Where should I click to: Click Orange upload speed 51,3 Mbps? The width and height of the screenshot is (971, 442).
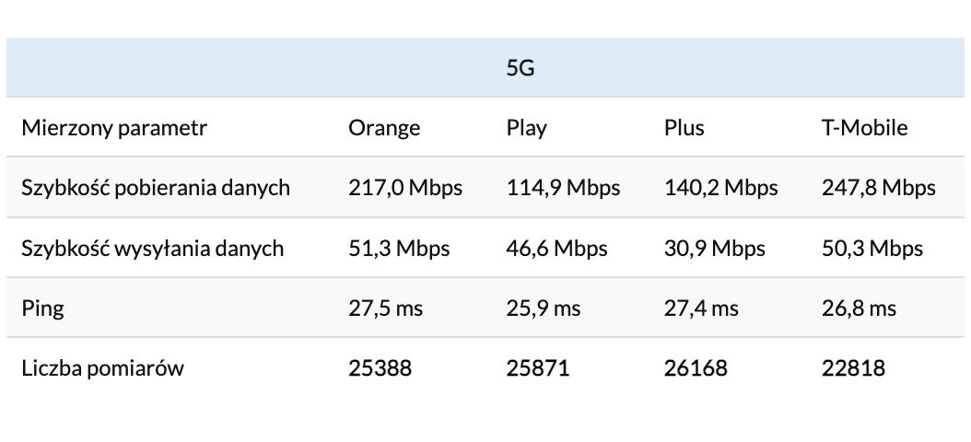point(399,249)
